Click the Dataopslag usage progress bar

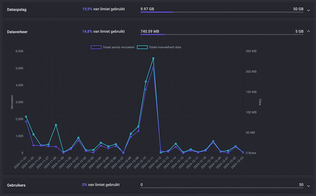(222, 12)
